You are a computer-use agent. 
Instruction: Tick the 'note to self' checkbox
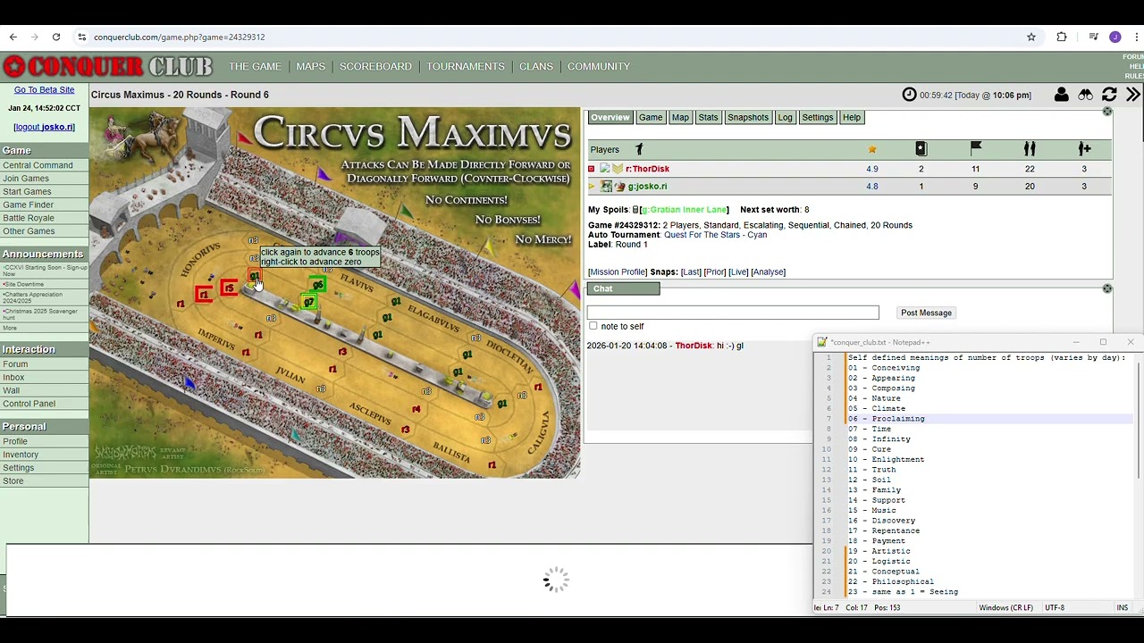tap(593, 326)
